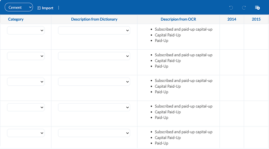The image size is (269, 149).
Task: Click the Descripion from OCR header
Action: click(x=178, y=19)
